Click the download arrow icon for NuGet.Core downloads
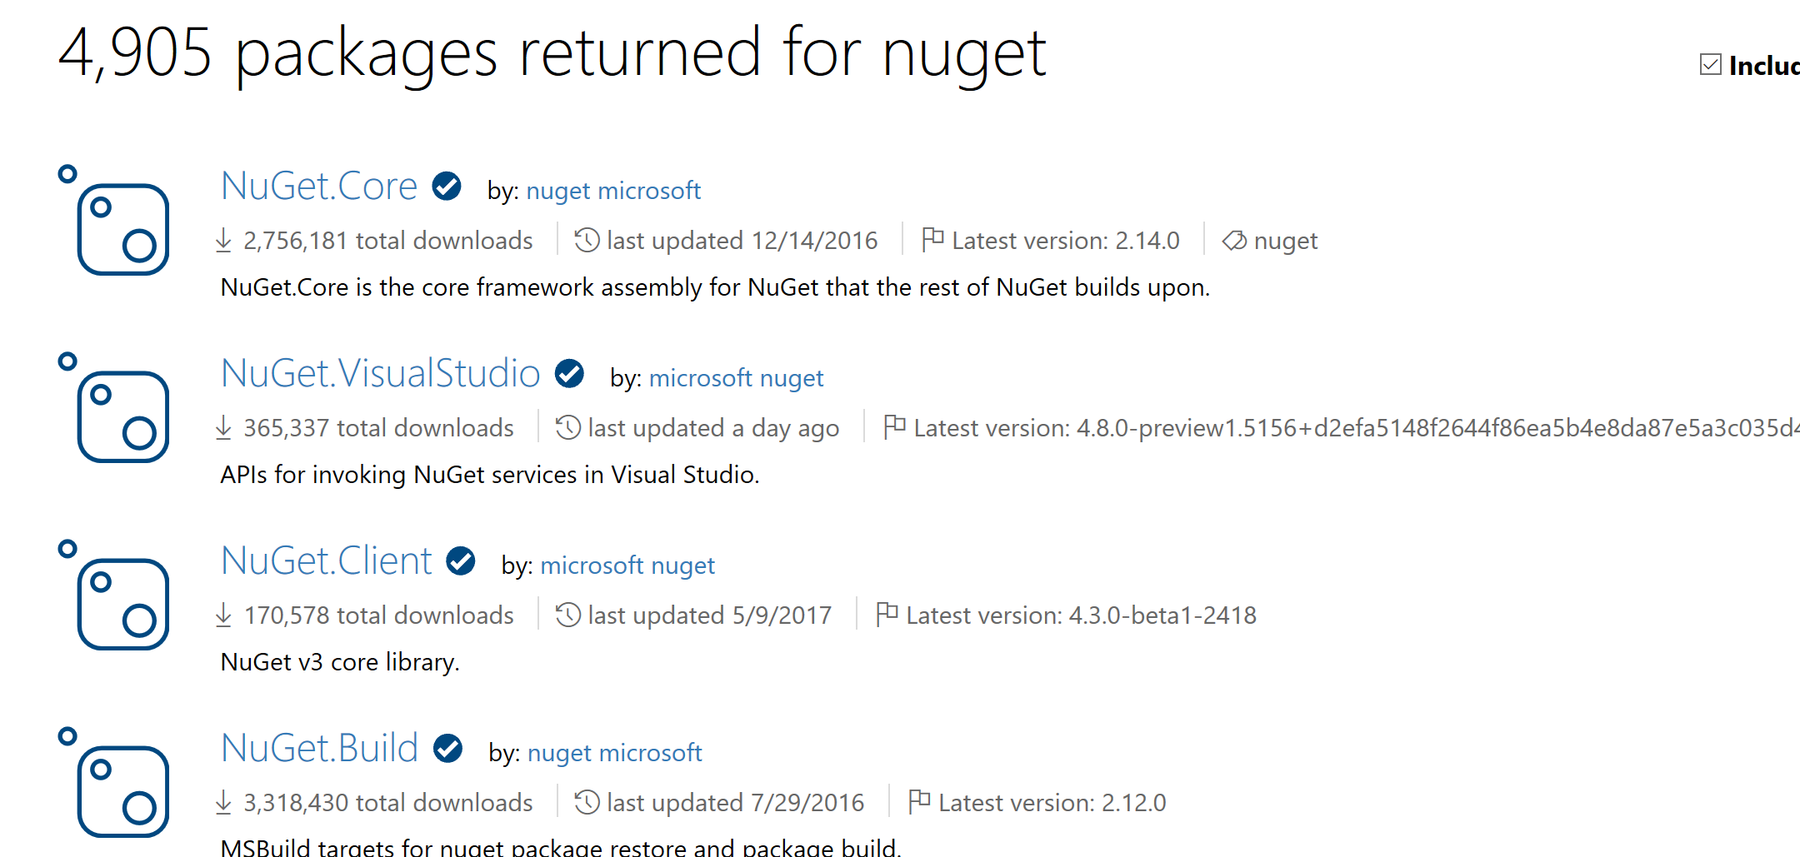Screen dimensions: 1800x857 223,240
